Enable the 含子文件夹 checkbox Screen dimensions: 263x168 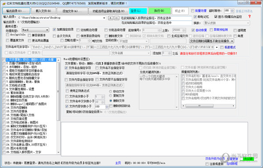coord(54,36)
